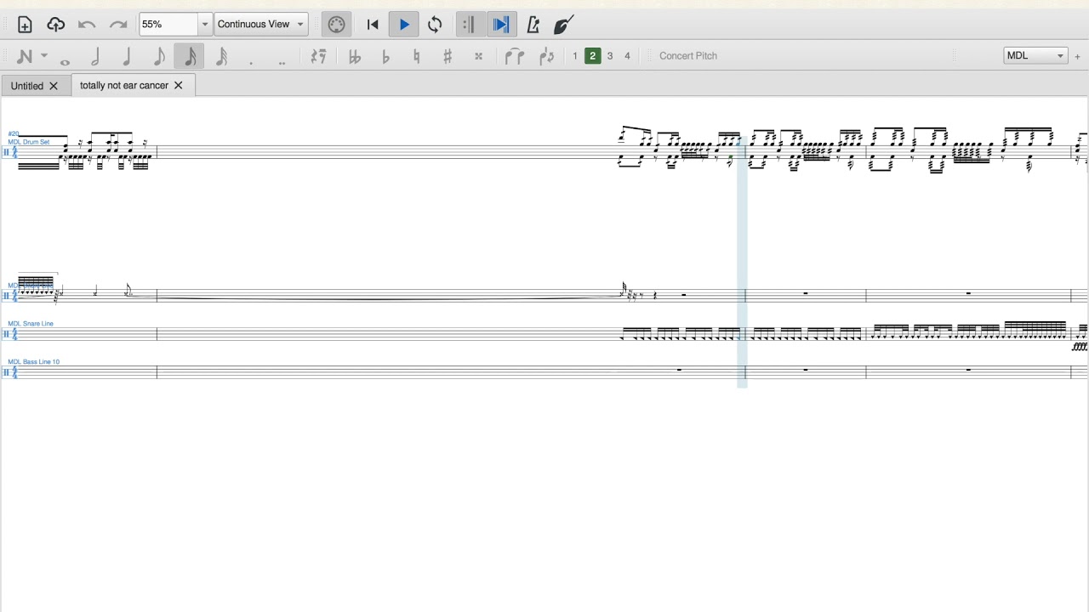Apply sharp accidental
Viewport: 1089px width, 612px height.
(448, 56)
